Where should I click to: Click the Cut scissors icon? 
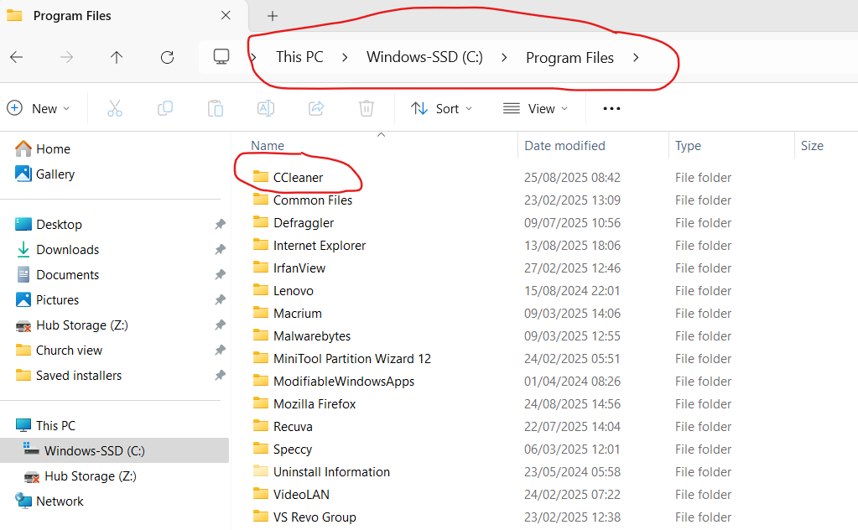(115, 108)
